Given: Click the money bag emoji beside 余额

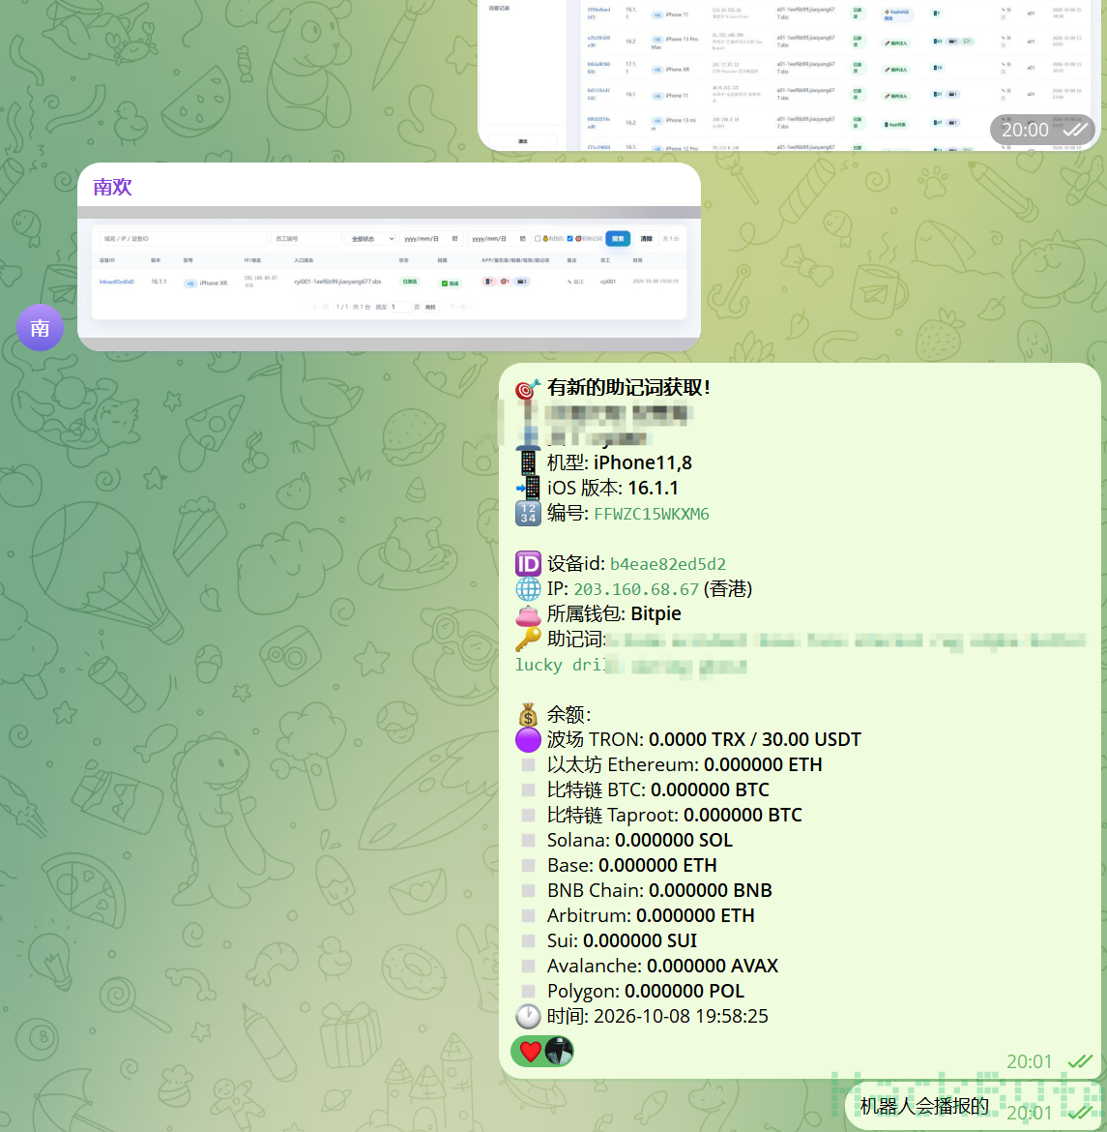Looking at the screenshot, I should point(528,715).
